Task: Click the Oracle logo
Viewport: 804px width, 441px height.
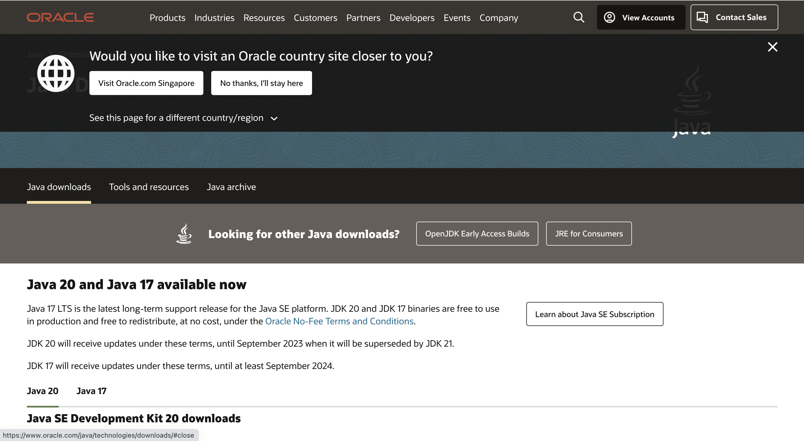Action: 60,18
